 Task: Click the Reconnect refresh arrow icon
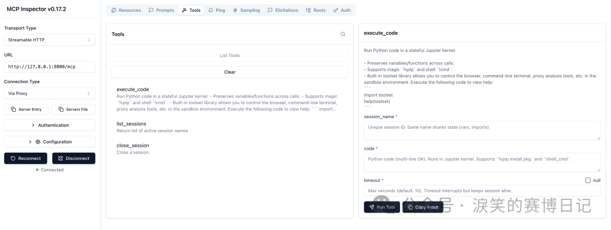(13, 158)
